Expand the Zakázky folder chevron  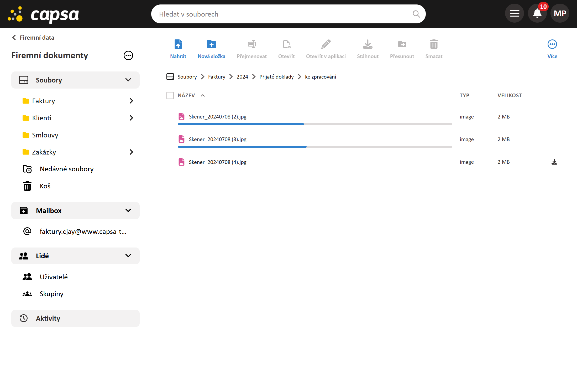(131, 152)
